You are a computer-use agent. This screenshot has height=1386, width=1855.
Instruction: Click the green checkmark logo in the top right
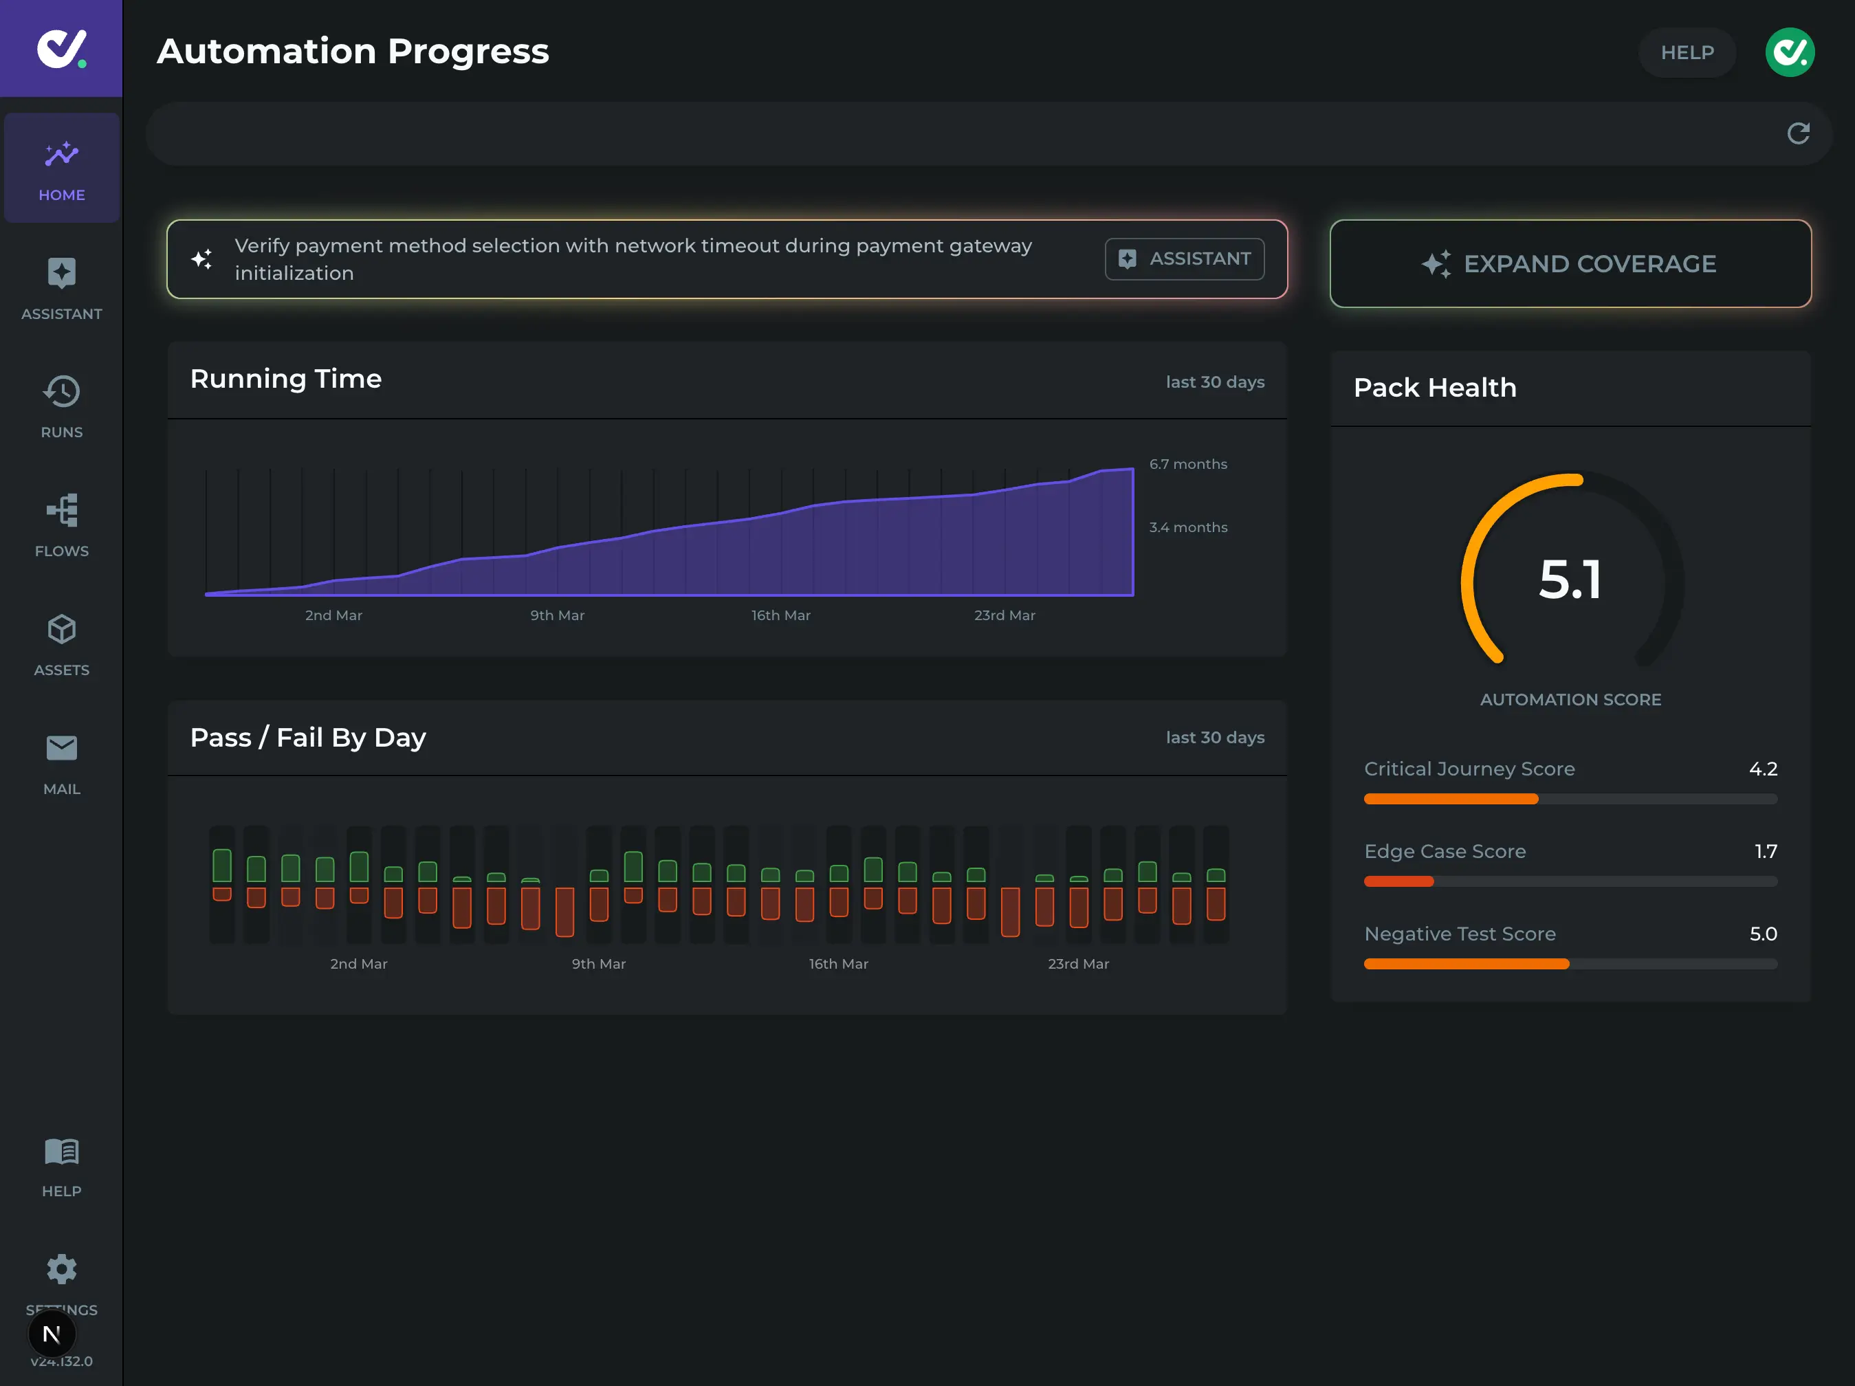click(1790, 52)
